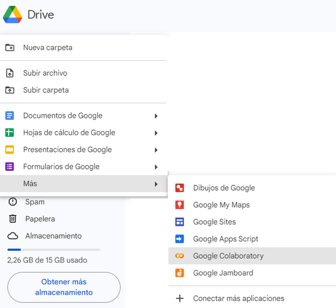336x308 pixels.
Task: Click the red Dibujos de Google icon
Action: click(179, 188)
